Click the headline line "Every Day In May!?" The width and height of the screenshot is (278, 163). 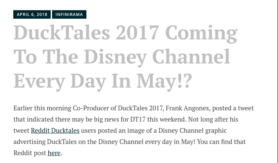click(103, 81)
